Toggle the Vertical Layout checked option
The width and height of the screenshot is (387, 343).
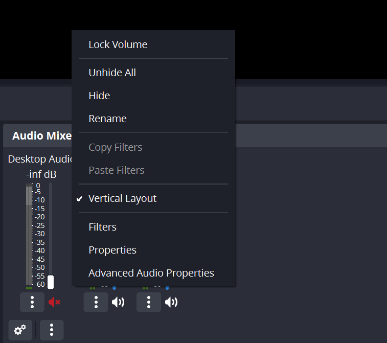coord(153,198)
